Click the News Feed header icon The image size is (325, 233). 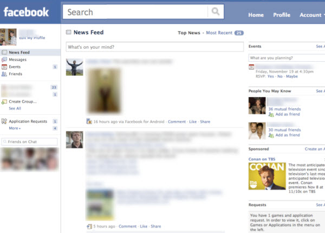click(x=69, y=32)
